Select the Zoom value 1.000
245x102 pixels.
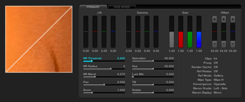click(121, 90)
